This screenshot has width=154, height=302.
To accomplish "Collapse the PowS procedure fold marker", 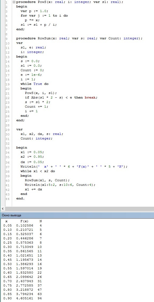I will click(x=14, y=2).
